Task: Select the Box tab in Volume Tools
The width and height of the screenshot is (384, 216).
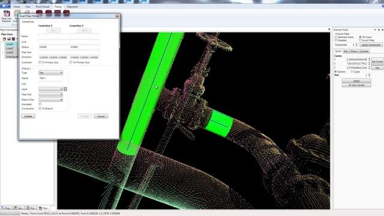Action: pyautogui.click(x=346, y=51)
